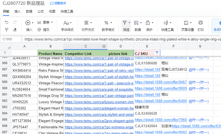Click the reminder query megaphone icon
The height and width of the screenshot is (134, 221).
click(x=51, y=3)
